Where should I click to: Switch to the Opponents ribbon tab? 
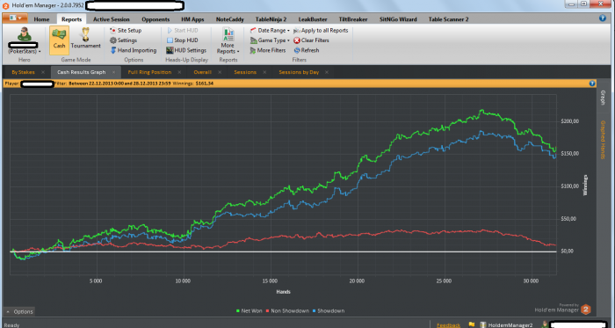156,19
